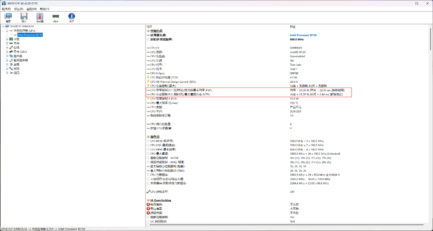Open the 概要 (Summary) toolbar icon

point(8,17)
